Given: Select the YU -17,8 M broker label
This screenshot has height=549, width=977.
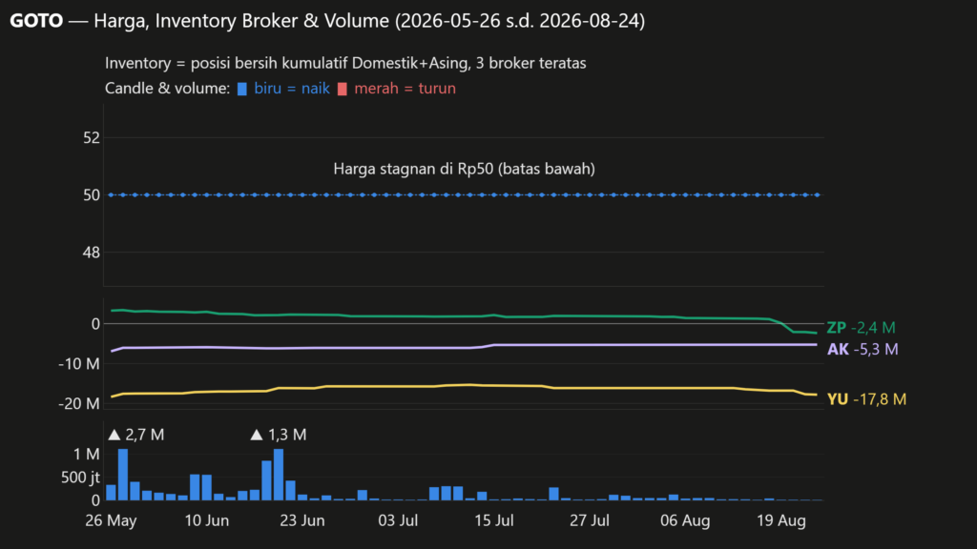Looking at the screenshot, I should [x=866, y=399].
